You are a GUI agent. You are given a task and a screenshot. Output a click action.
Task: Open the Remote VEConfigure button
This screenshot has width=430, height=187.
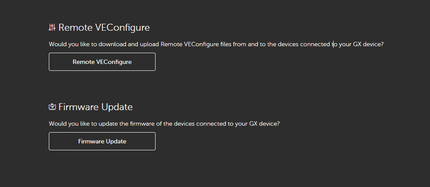point(102,62)
